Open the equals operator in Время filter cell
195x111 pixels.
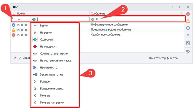click(19, 19)
